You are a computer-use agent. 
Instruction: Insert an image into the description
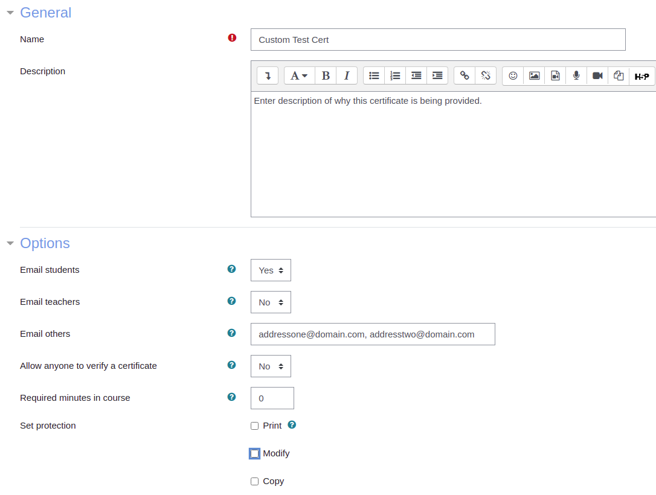click(534, 75)
